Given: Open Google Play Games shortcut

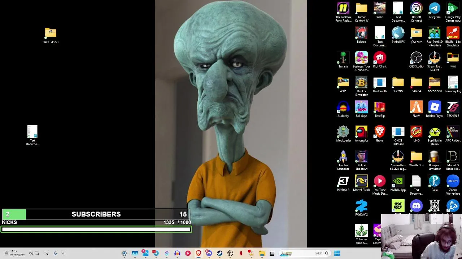Looking at the screenshot, I should pyautogui.click(x=453, y=12).
